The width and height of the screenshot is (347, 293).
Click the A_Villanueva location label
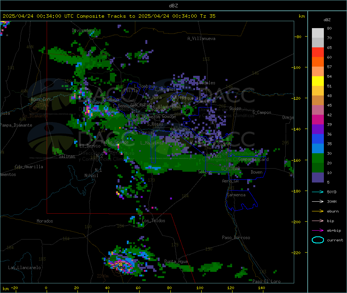click(x=201, y=39)
